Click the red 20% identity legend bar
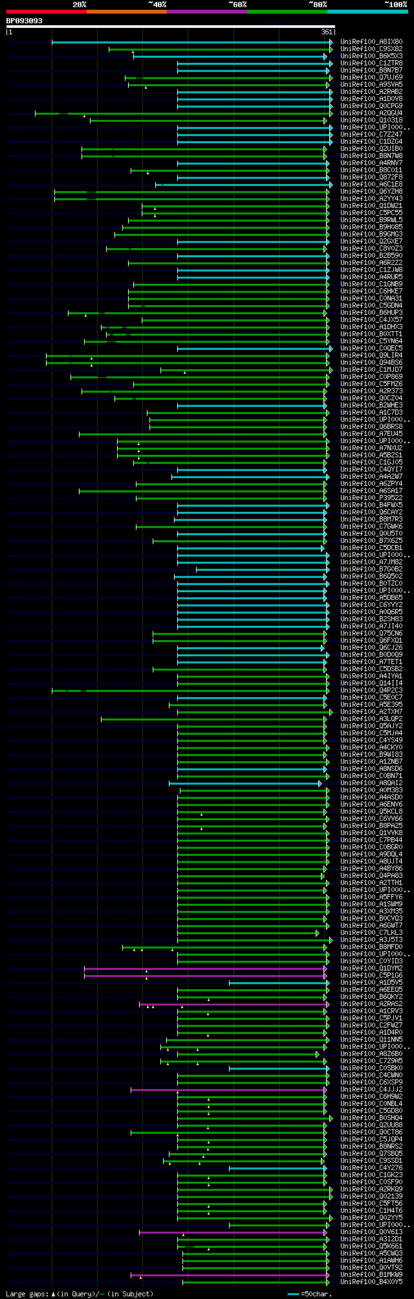Viewport: 414px width, 1299px height. 47,12
